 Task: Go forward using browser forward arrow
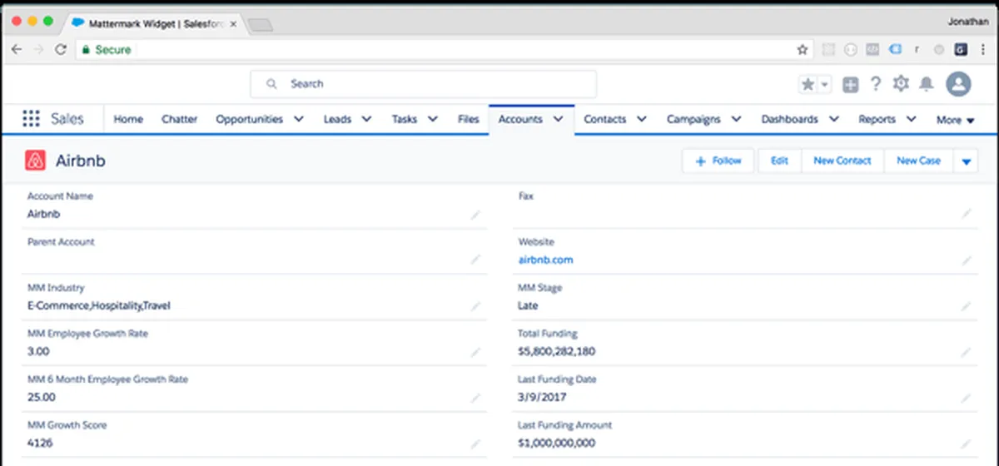coord(38,50)
